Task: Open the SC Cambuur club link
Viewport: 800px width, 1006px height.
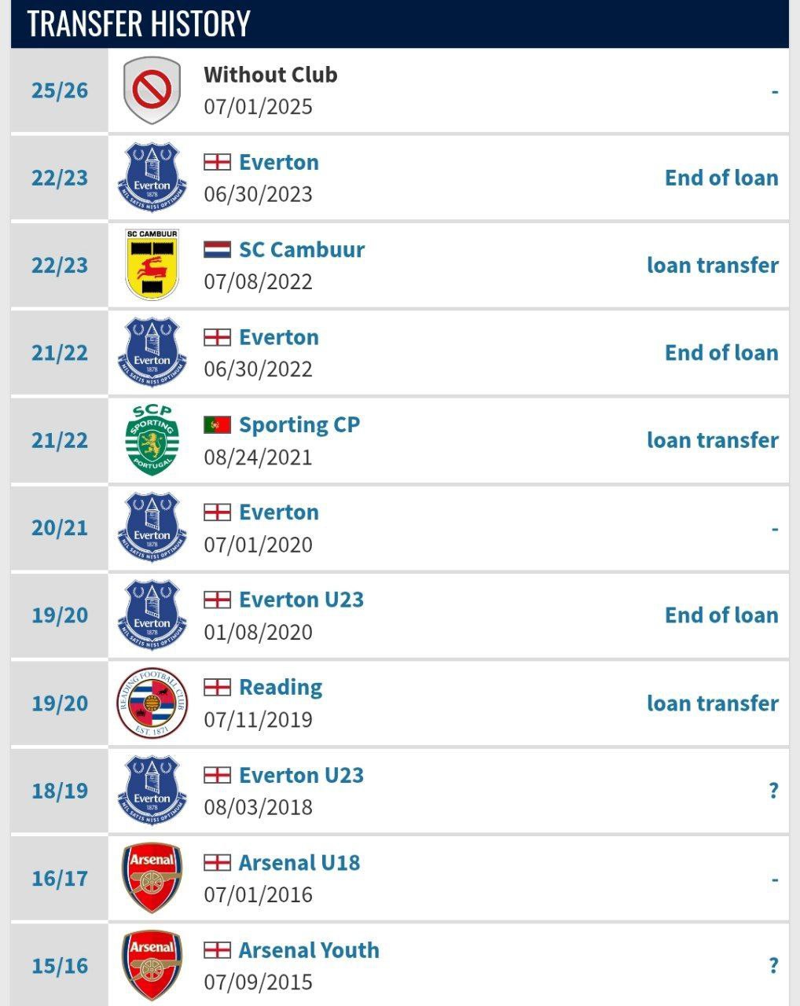Action: pos(302,250)
